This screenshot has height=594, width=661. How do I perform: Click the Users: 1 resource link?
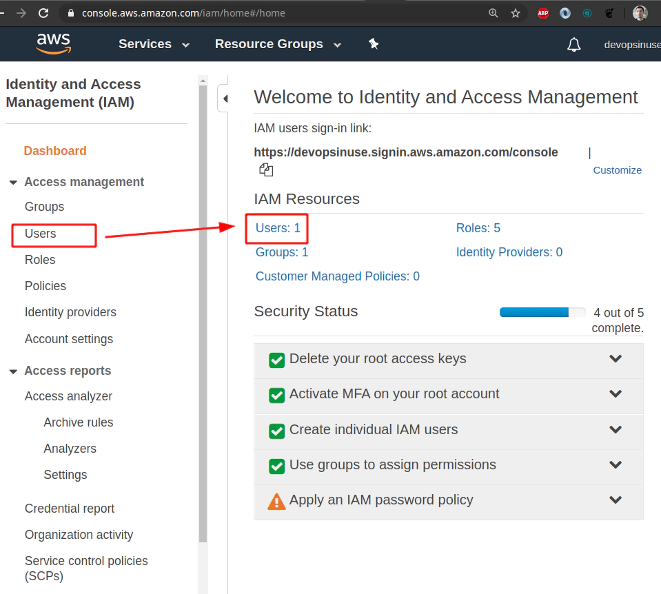click(278, 228)
